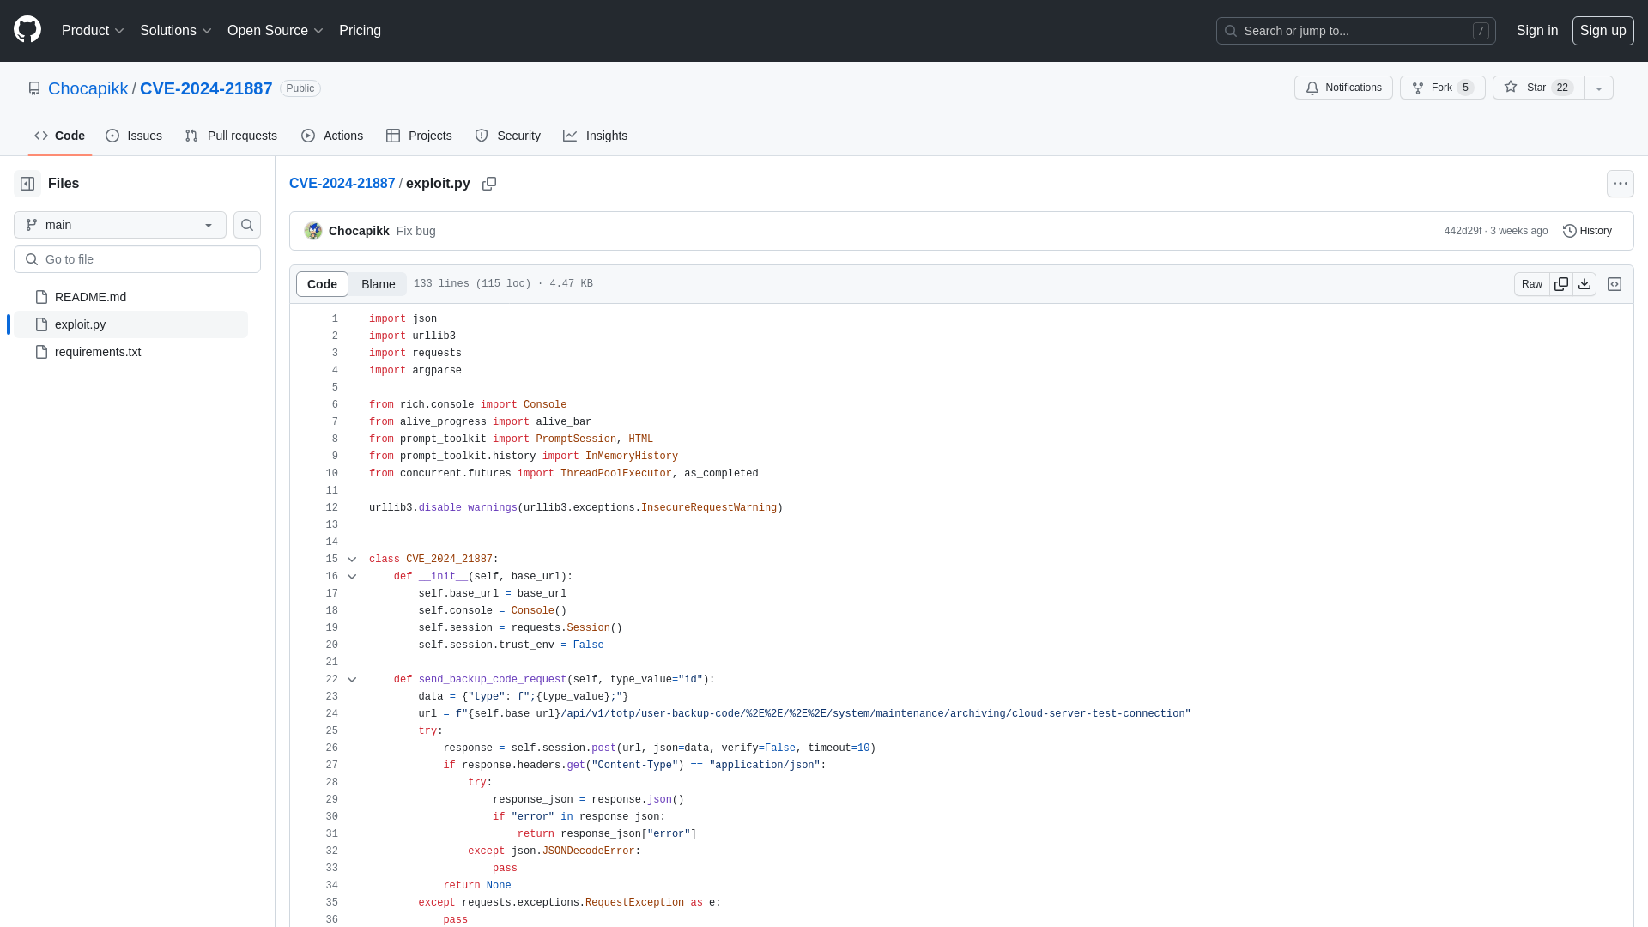Open the Product menu
Image resolution: width=1648 pixels, height=927 pixels.
tap(93, 31)
